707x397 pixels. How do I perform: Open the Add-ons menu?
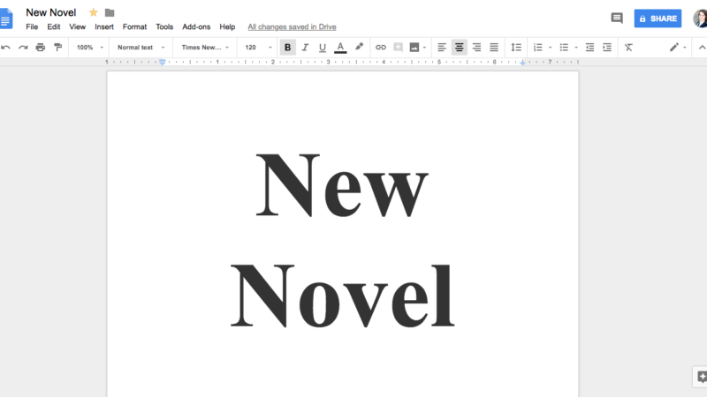196,27
